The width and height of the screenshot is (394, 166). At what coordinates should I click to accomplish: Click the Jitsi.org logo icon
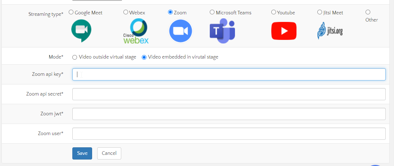(330, 31)
